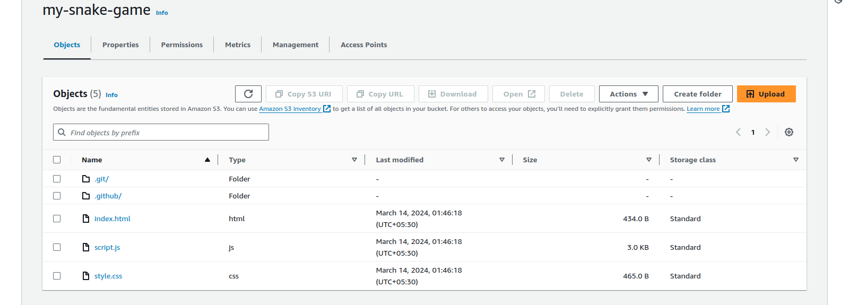Click Standard storage class for index.html
Screen dimensions: 849x305
(685, 219)
